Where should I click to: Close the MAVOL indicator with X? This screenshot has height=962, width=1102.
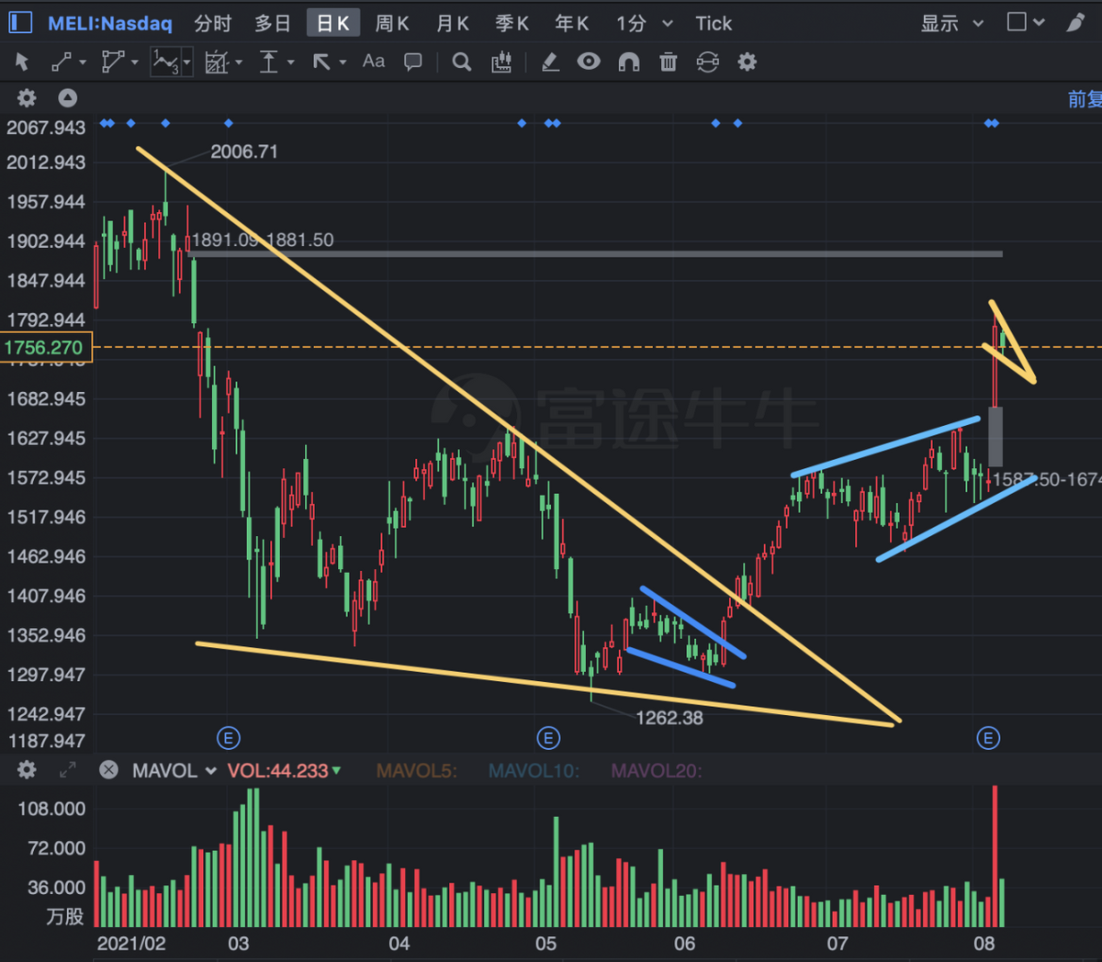tap(108, 769)
